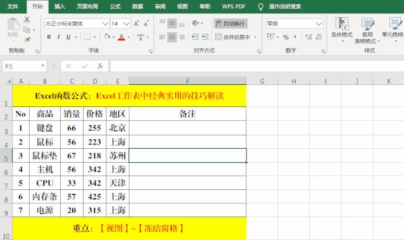Click the confirm checkmark in formula bar
This screenshot has width=404, height=240.
click(84, 66)
